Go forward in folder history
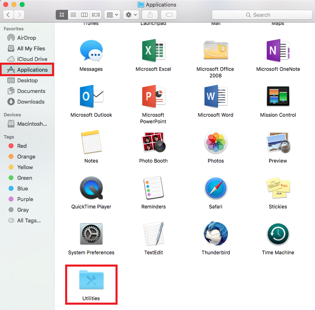The width and height of the screenshot is (315, 310). tap(19, 15)
